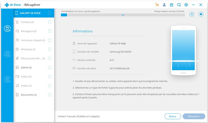Open the user account icon
The height and width of the screenshot is (123, 208).
pyautogui.click(x=164, y=5)
